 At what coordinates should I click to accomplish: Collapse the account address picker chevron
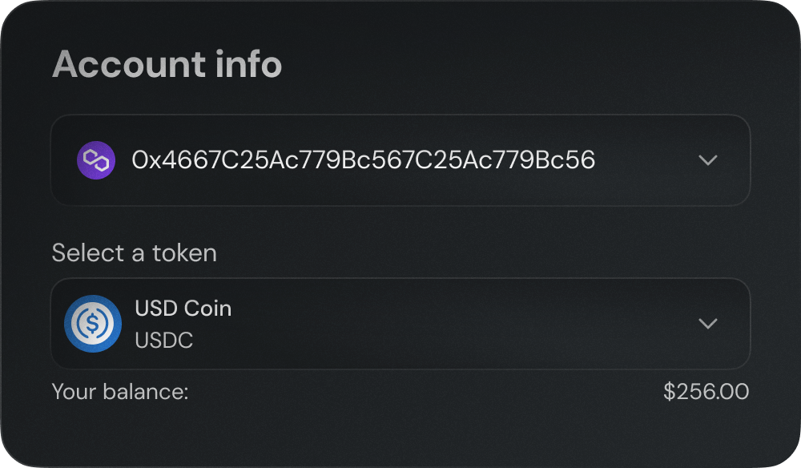pos(708,160)
